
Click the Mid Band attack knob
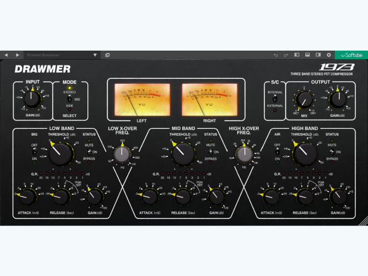click(150, 197)
